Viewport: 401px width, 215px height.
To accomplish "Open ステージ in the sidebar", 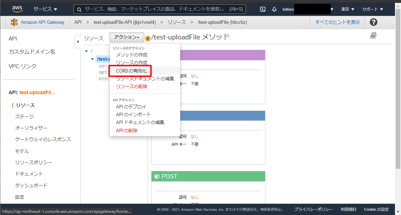I will tap(24, 117).
